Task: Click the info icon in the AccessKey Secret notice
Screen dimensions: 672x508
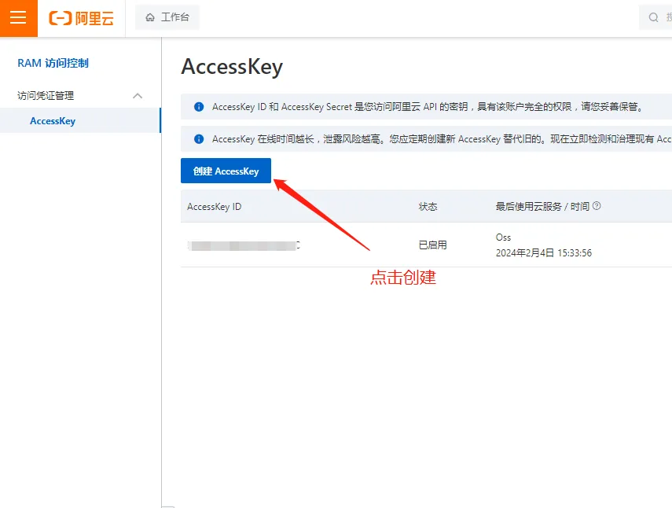Action: (x=199, y=107)
